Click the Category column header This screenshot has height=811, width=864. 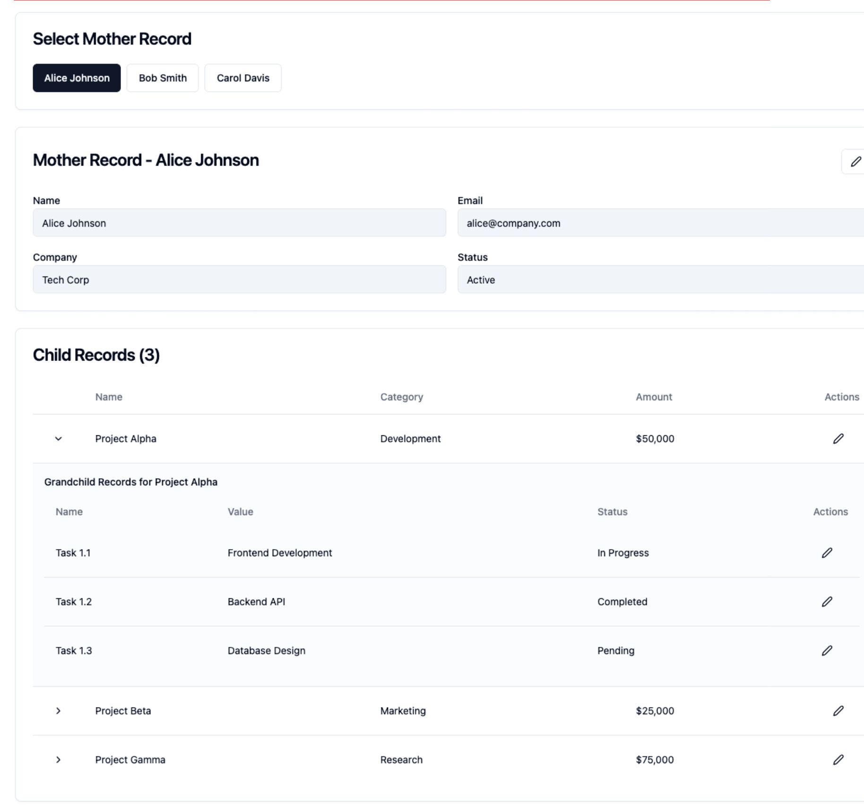pos(401,397)
